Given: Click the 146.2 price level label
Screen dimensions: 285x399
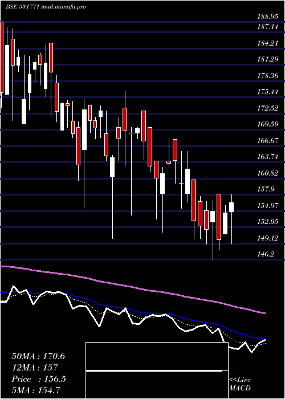Looking at the screenshot, I should click(266, 254).
